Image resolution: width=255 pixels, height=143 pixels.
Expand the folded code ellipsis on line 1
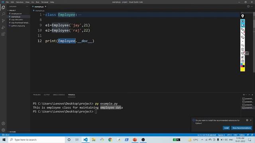coord(80,15)
